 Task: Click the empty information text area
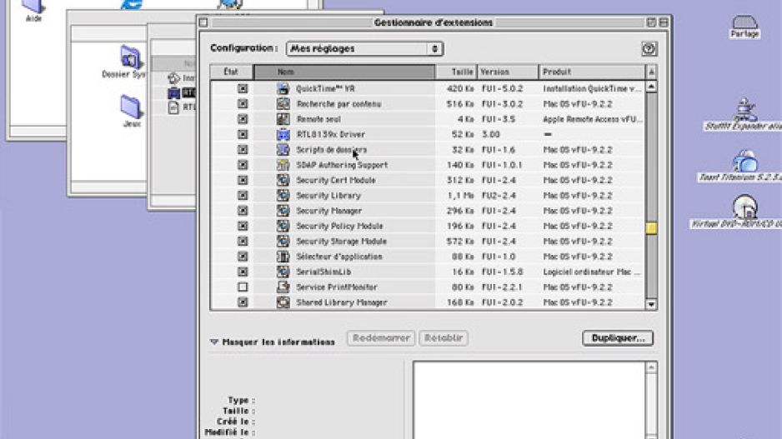[529, 400]
